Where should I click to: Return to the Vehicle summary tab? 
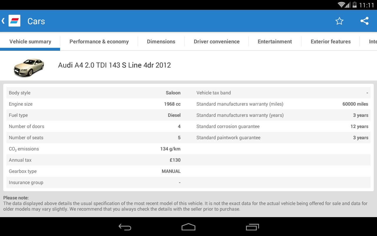(30, 41)
